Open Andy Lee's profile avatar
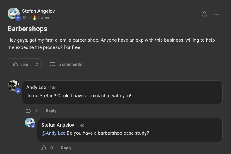 (14, 86)
